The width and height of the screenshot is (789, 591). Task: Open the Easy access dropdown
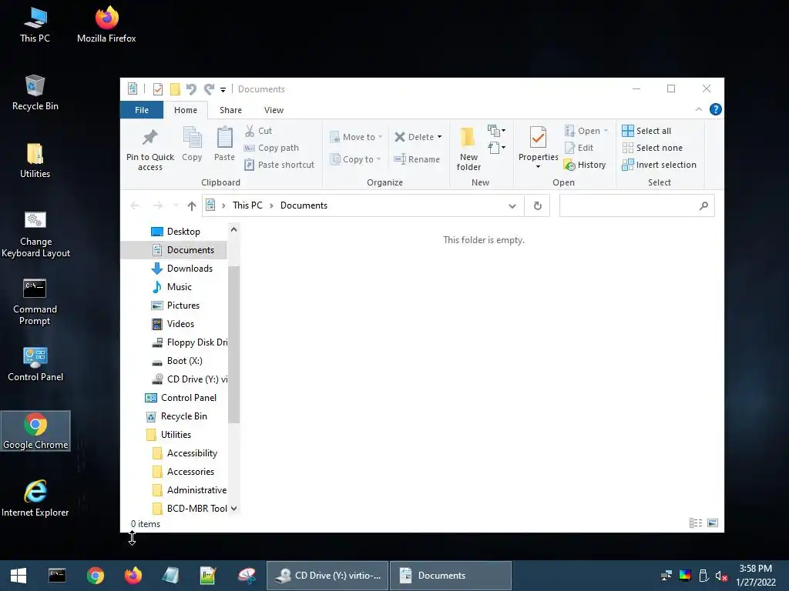(x=496, y=147)
